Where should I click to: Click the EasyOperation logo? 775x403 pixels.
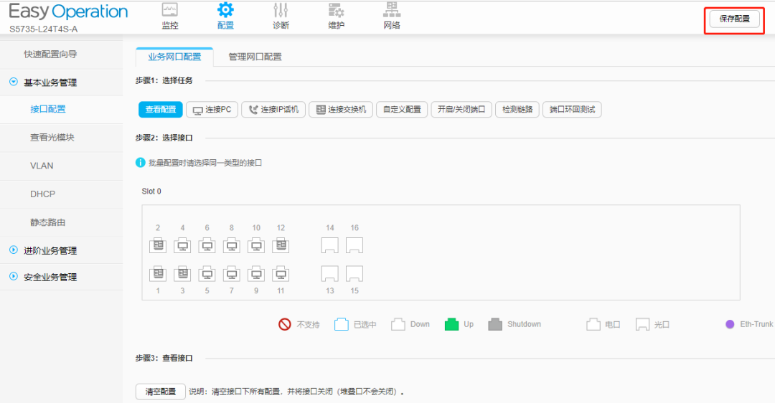68,12
